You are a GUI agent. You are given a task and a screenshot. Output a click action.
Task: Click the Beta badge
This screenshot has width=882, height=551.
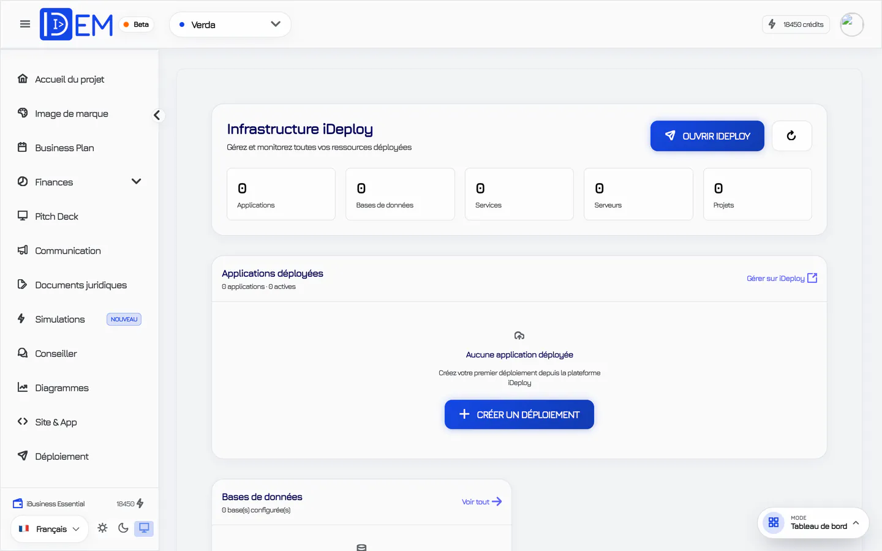click(136, 24)
